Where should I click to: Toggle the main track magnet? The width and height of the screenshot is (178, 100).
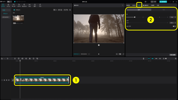[x=149, y=58]
